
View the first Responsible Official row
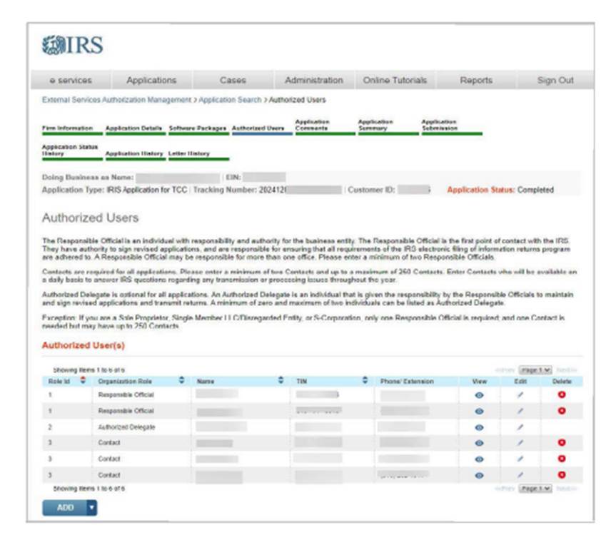[x=479, y=395]
